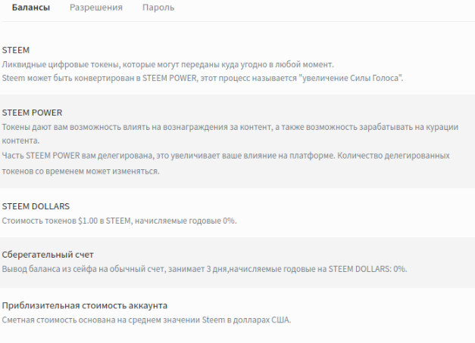Click the STEEM DOLLARS heading

[x=36, y=205]
